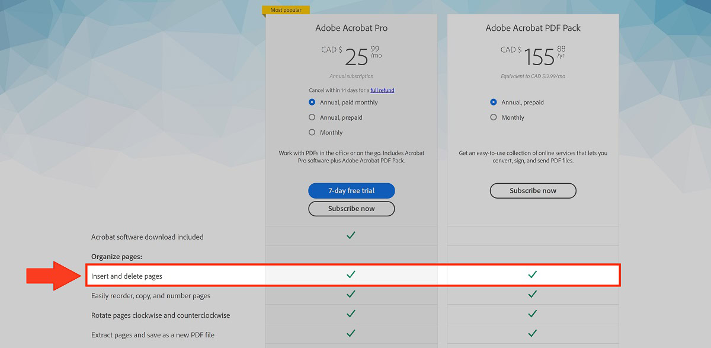The image size is (711, 348).
Task: Click Acrobat Pro checkmark for Insert and delete pages
Action: [351, 274]
